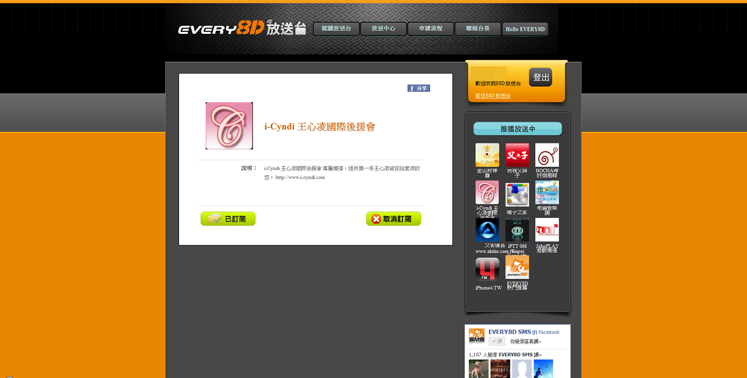Open the JabaPLAY 遊戲頻道 icon
747x378 pixels.
(x=547, y=230)
